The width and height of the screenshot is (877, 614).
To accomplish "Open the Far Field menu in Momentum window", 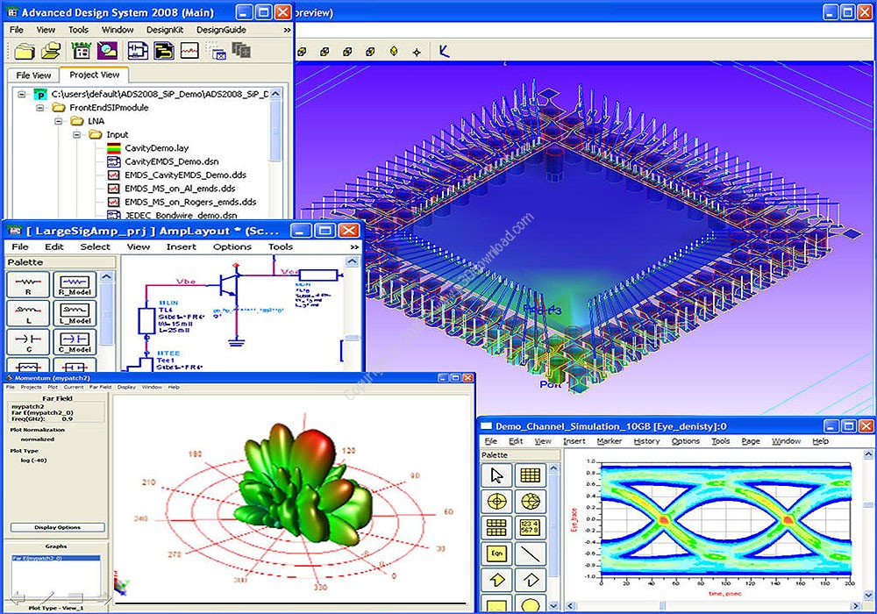I will tap(100, 387).
